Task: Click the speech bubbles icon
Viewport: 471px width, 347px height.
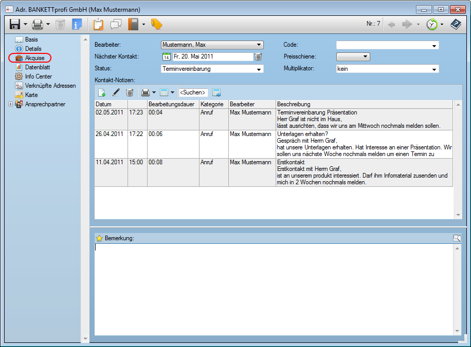Action: point(116,24)
